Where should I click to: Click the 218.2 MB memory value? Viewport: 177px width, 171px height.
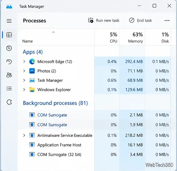[x=134, y=135]
